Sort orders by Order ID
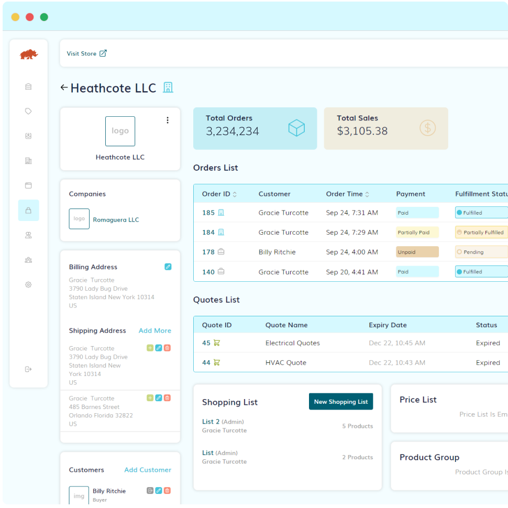This screenshot has width=508, height=508. pyautogui.click(x=235, y=194)
